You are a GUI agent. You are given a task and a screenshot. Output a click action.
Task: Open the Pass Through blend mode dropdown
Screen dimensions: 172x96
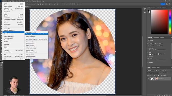[x=153, y=73]
